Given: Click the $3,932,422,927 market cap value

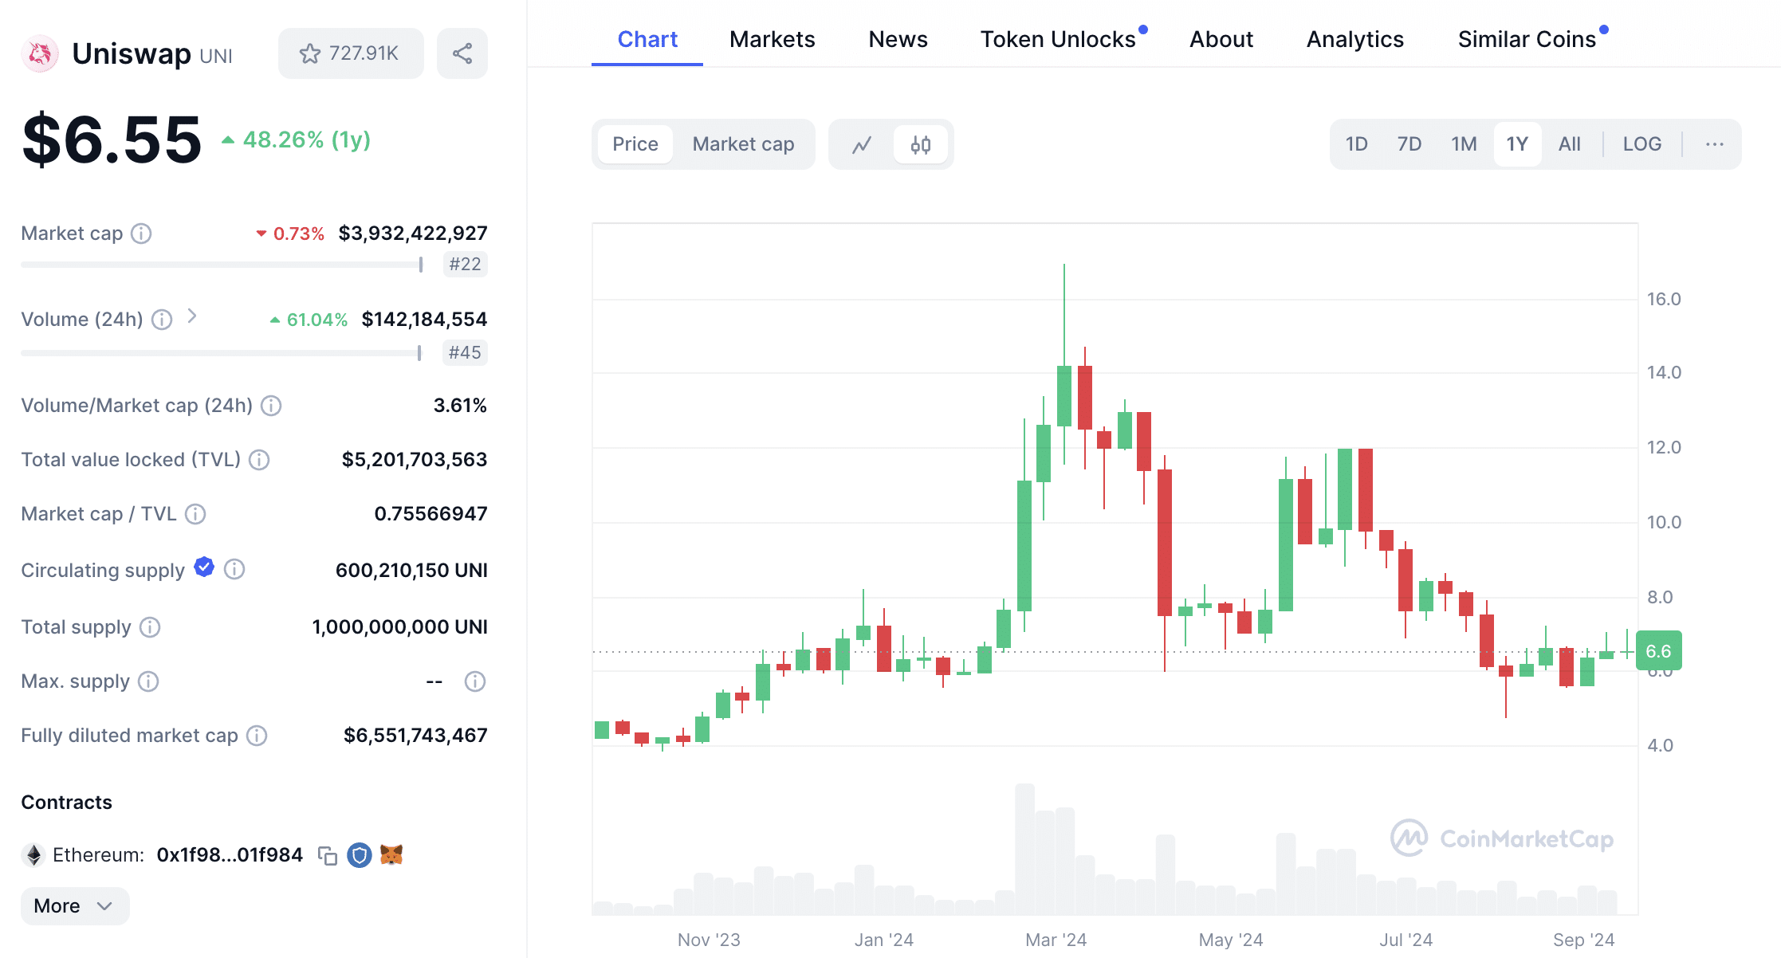Looking at the screenshot, I should click(x=413, y=234).
